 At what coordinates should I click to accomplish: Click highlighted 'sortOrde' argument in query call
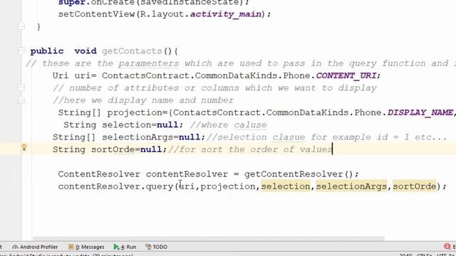(x=415, y=186)
